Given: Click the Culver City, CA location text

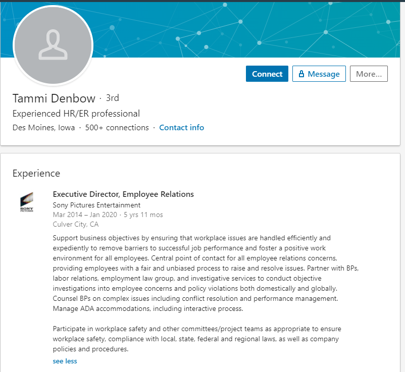Looking at the screenshot, I should tap(76, 224).
